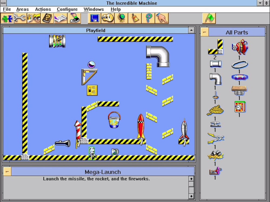270x202 pixels.
Task: Click the guitar icon in the toolbar
Action: 108,18
